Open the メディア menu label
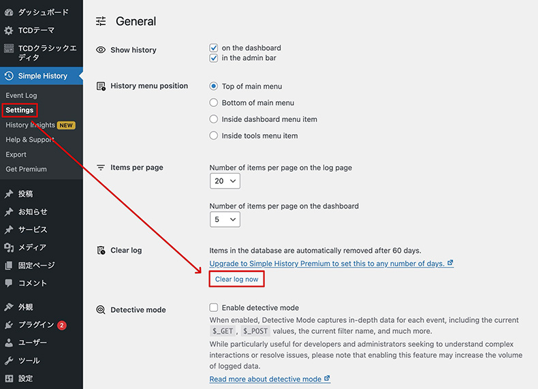Viewport: 538px width, 389px height. click(x=32, y=247)
